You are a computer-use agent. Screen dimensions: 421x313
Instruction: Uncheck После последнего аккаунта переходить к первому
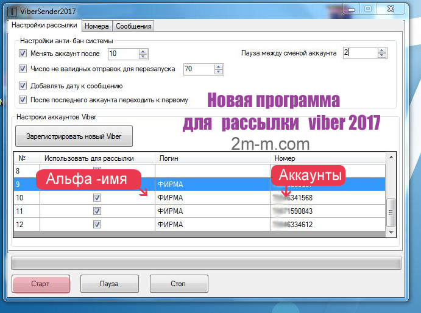pyautogui.click(x=23, y=100)
